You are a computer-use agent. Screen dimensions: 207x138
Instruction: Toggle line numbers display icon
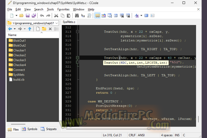click(152, 16)
